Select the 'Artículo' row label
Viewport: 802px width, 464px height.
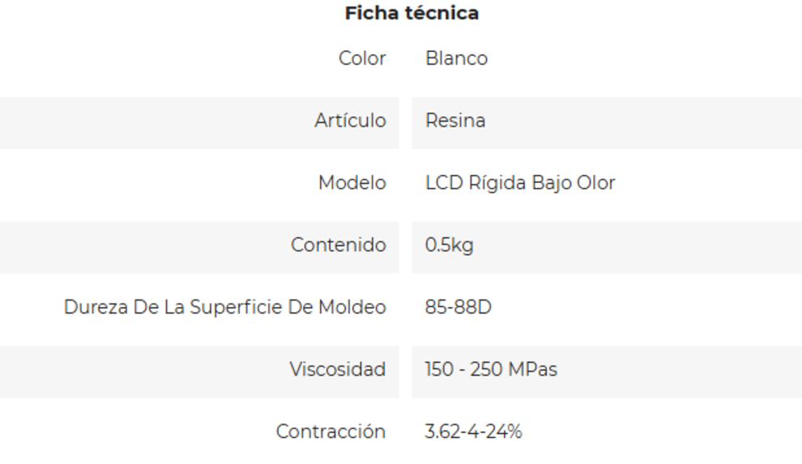coord(350,121)
